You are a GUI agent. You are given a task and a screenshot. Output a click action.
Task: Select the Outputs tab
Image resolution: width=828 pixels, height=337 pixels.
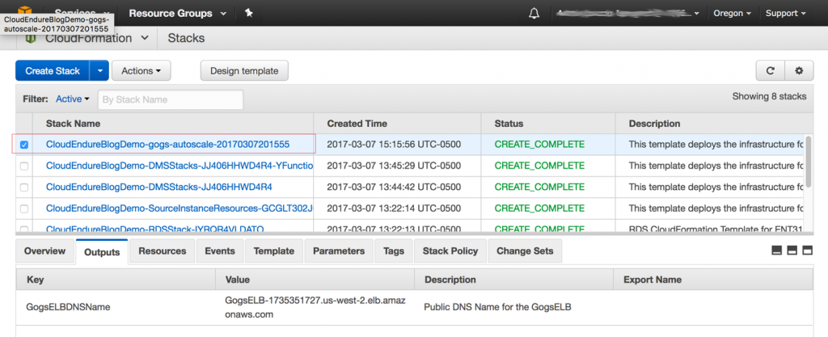[x=102, y=252]
